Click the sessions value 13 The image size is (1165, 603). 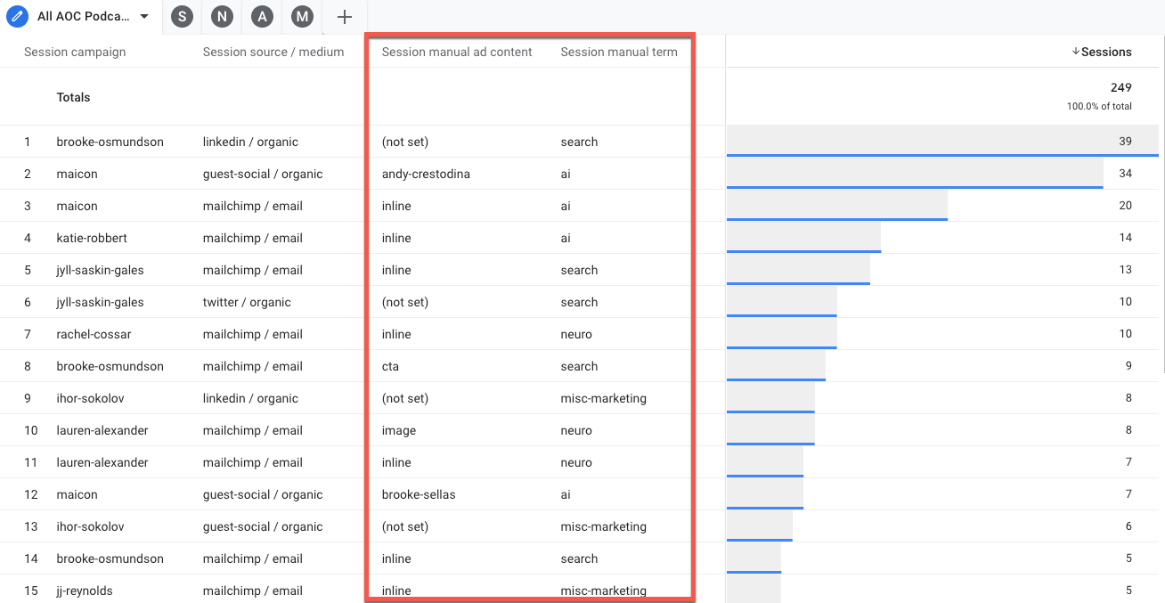(x=1126, y=270)
